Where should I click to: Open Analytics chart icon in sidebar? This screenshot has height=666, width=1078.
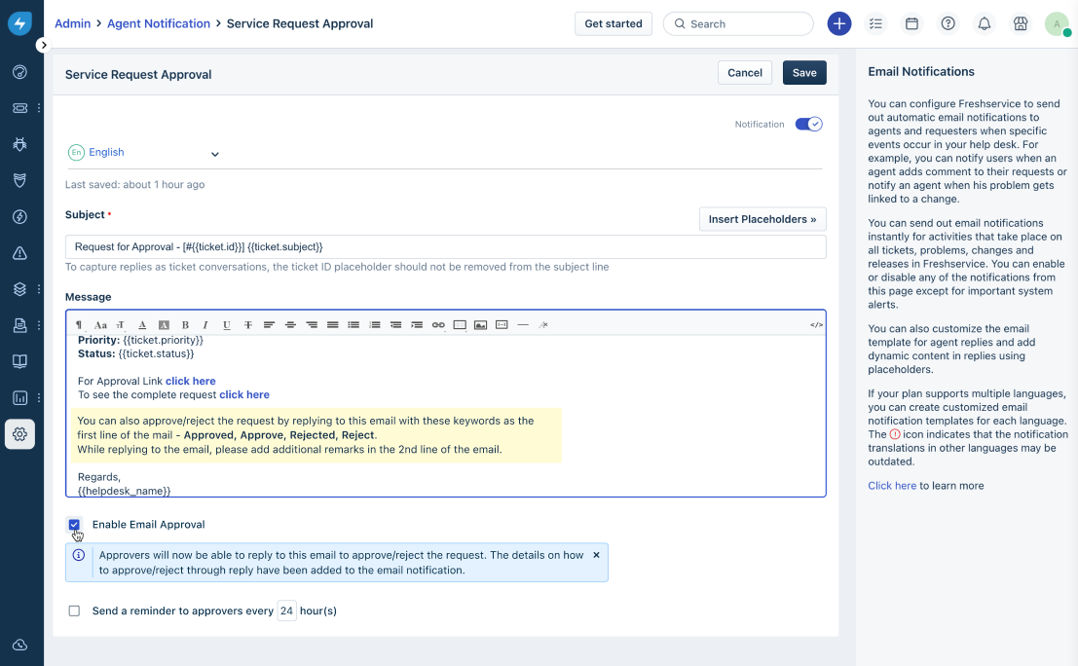coord(19,398)
